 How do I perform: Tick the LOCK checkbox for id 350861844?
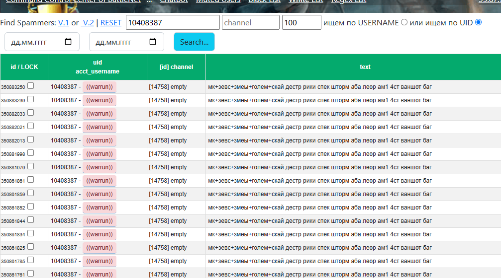[31, 219]
